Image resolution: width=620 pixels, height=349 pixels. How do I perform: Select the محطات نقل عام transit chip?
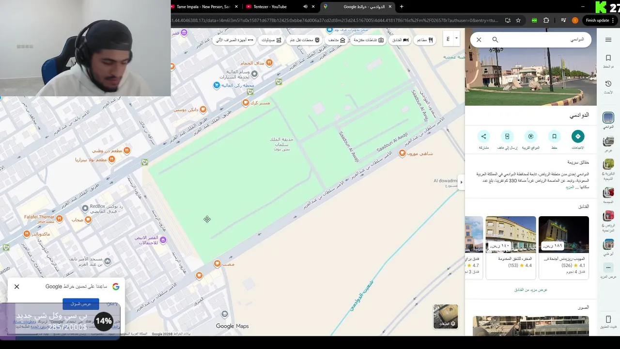[305, 40]
